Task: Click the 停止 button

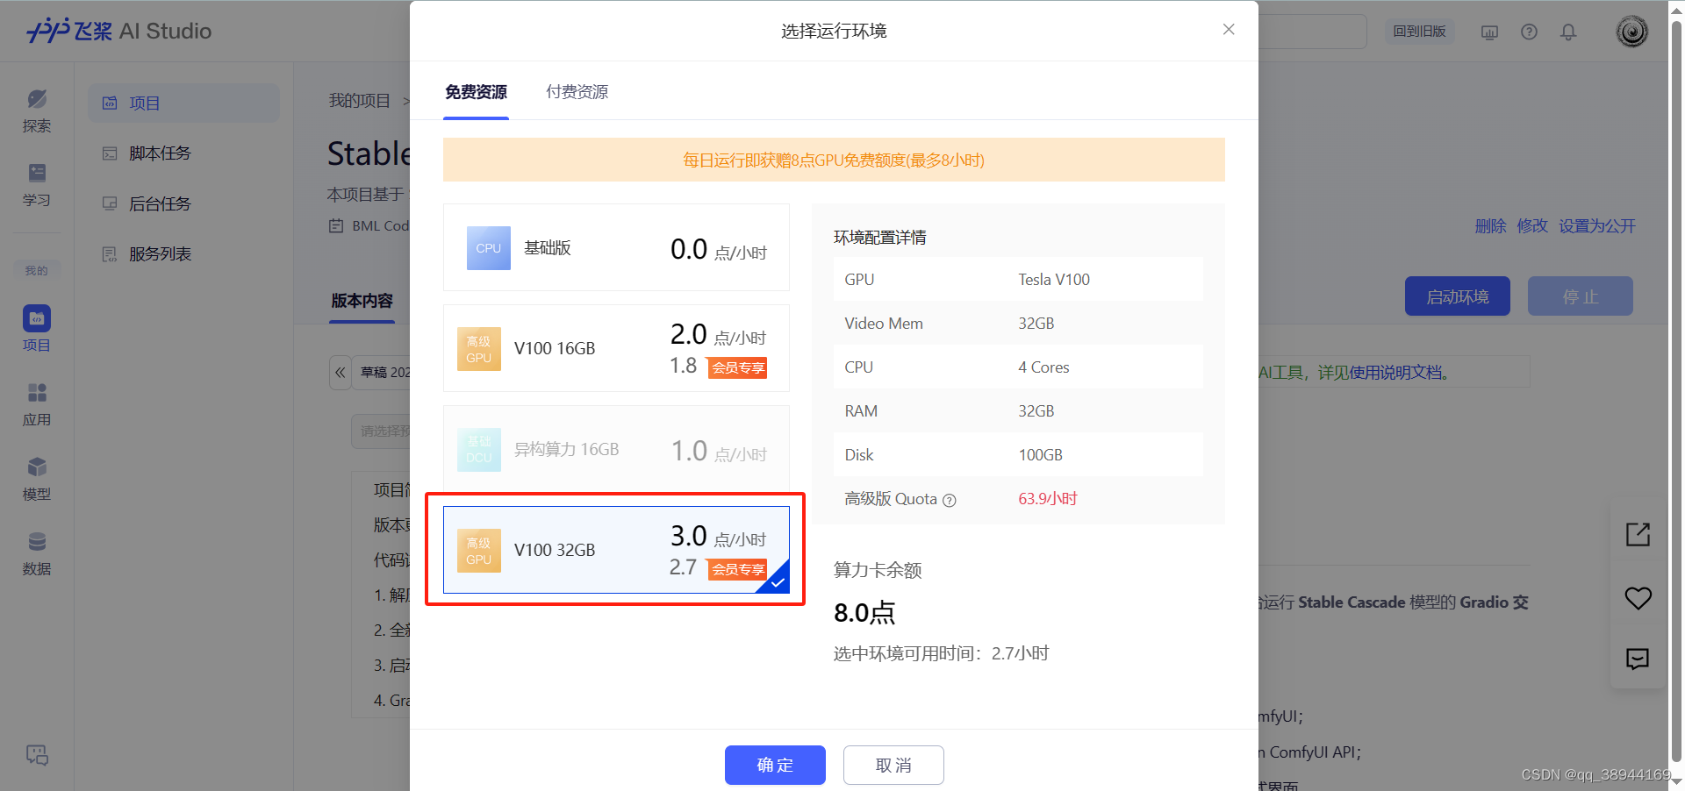Action: tap(1580, 296)
